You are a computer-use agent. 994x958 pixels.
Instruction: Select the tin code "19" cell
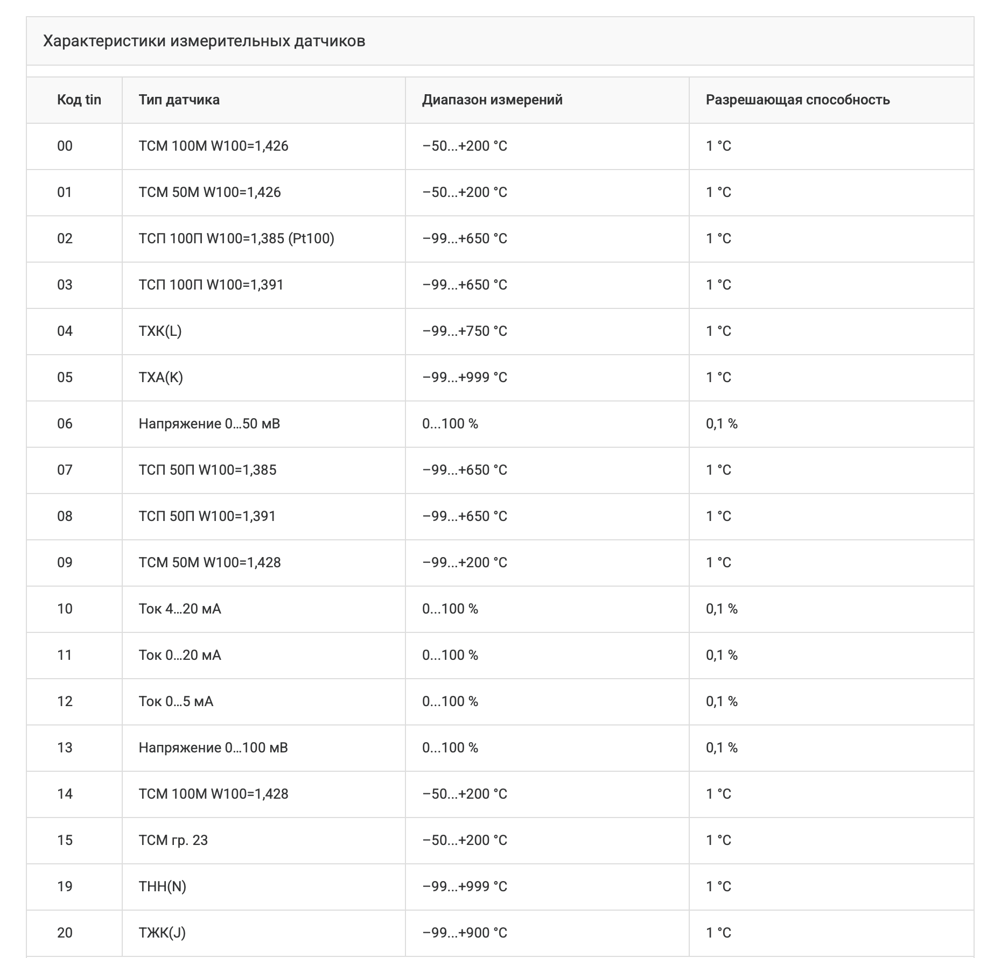(65, 886)
